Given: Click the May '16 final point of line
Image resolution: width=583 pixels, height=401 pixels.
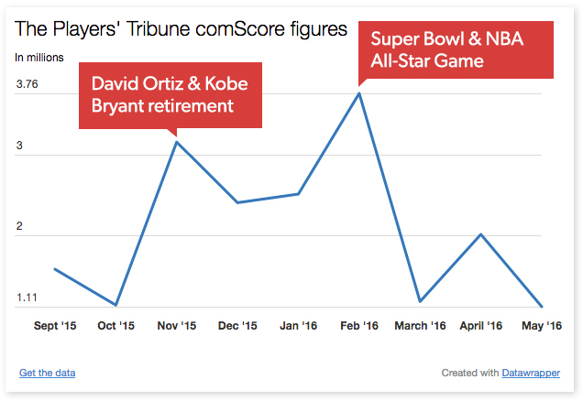Looking at the screenshot, I should pyautogui.click(x=542, y=306).
